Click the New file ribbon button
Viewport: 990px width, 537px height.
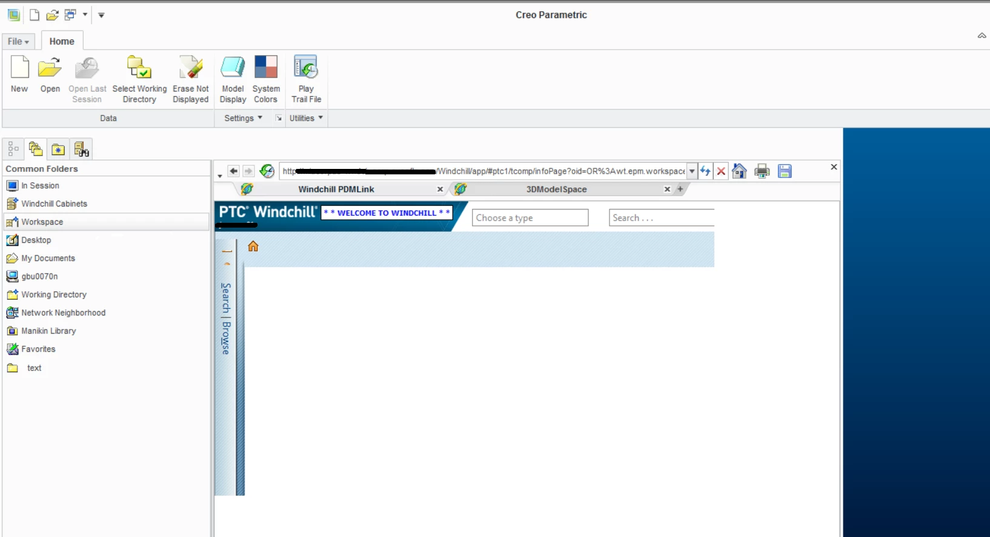tap(19, 74)
